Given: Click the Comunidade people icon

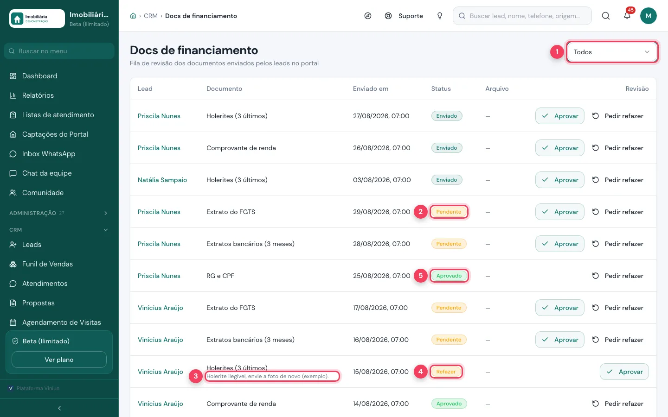Looking at the screenshot, I should click(13, 193).
